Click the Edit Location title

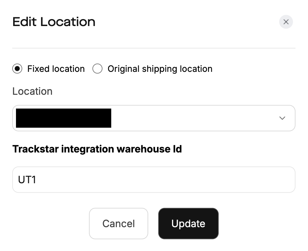(54, 22)
